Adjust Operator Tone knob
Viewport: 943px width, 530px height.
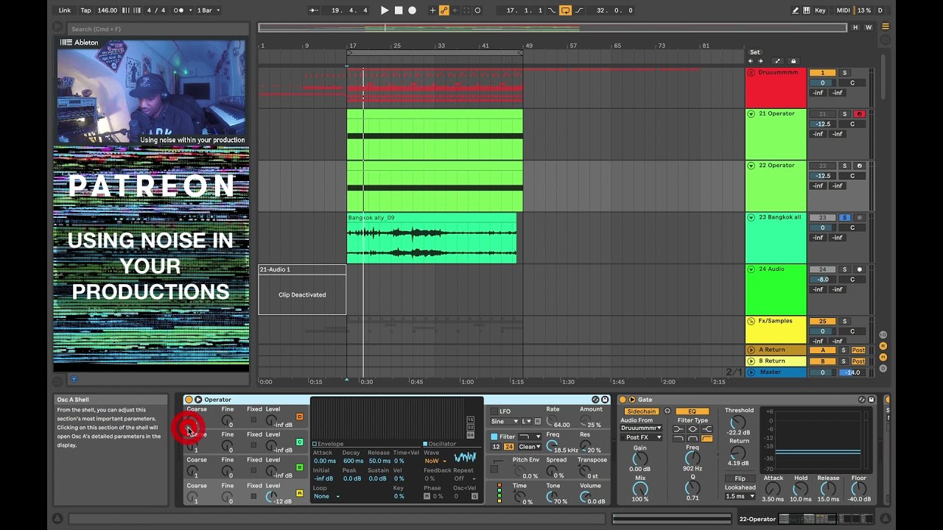click(x=551, y=496)
